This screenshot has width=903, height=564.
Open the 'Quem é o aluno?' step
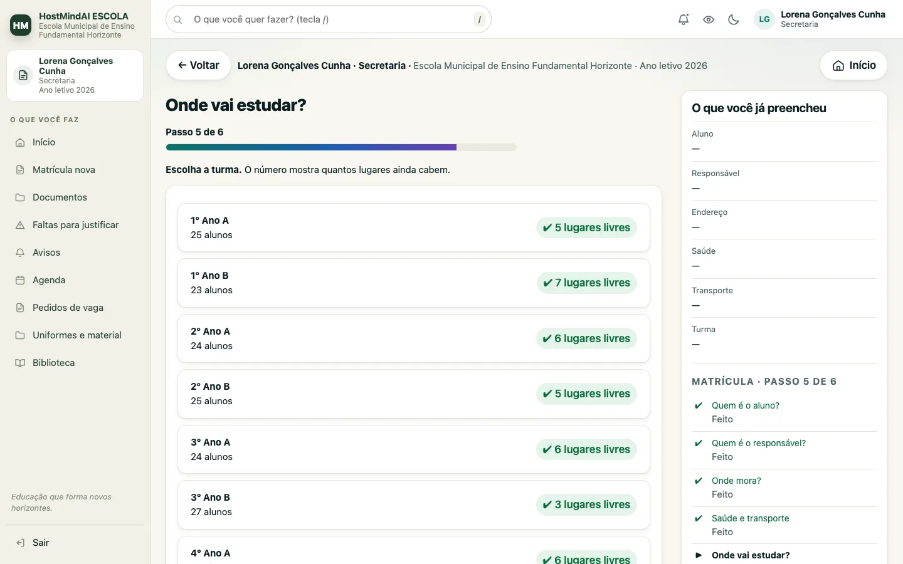(784, 412)
